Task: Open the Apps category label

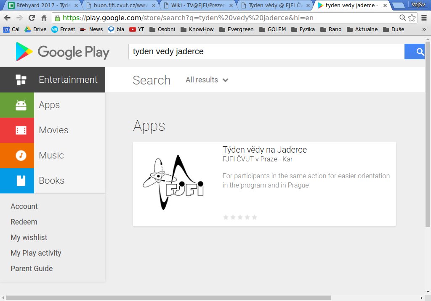Action: click(49, 105)
